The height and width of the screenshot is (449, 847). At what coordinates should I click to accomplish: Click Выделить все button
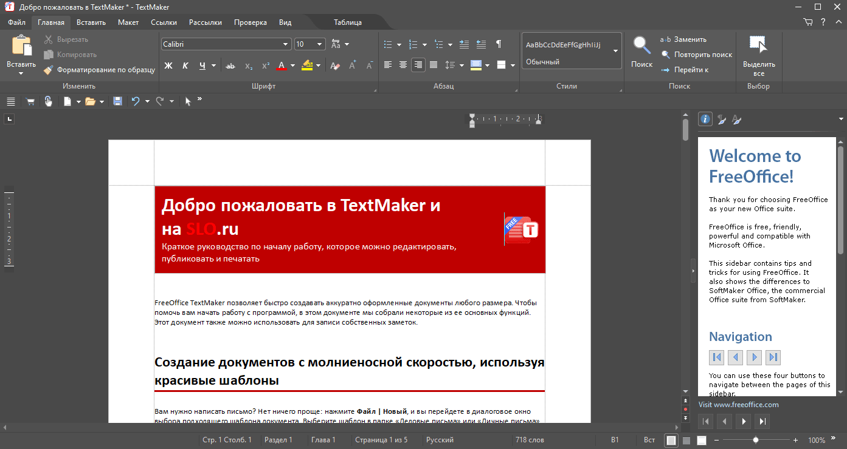click(x=758, y=56)
